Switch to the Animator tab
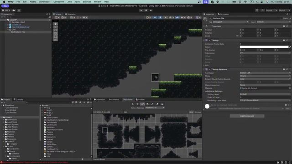The image size is (292, 164). 114,100
